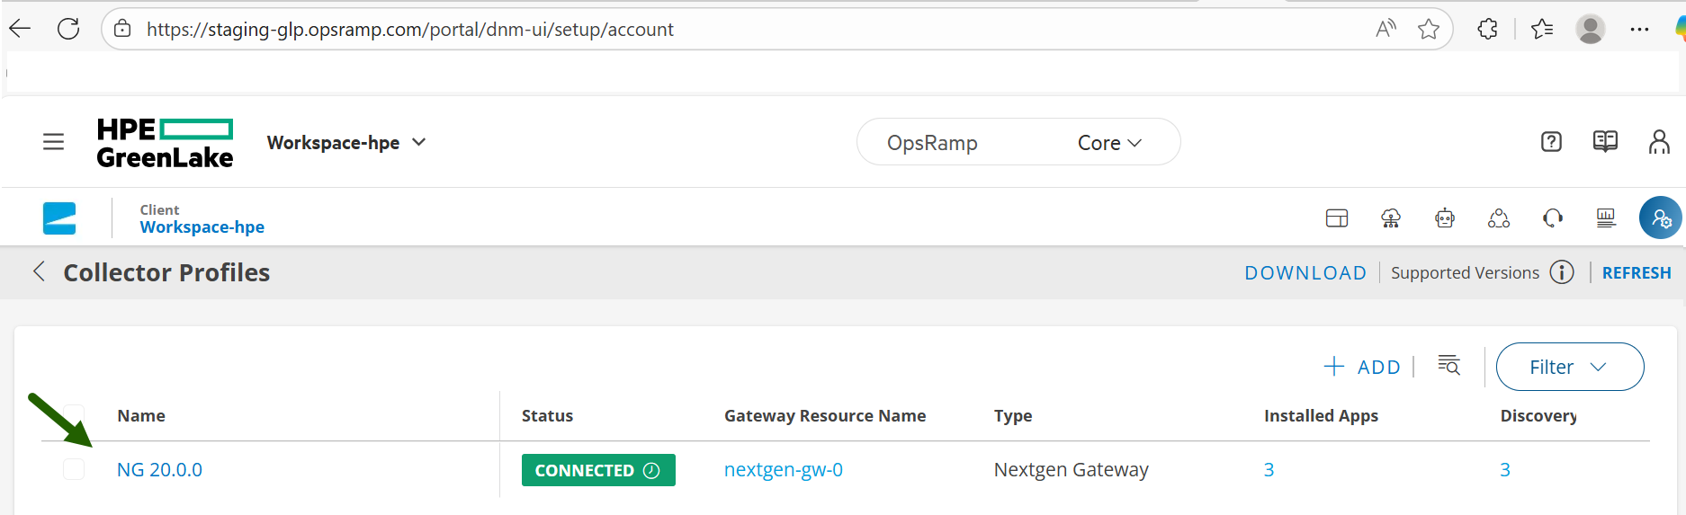Open the Service Desk headset icon
The height and width of the screenshot is (515, 1686).
coord(1553,218)
